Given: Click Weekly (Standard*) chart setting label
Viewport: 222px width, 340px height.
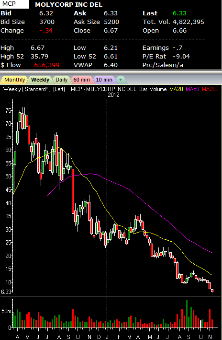Looking at the screenshot, I should pyautogui.click(x=27, y=89).
